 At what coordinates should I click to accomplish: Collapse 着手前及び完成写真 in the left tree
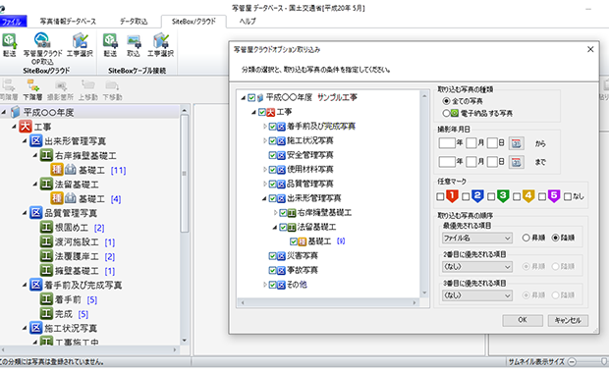click(25, 285)
